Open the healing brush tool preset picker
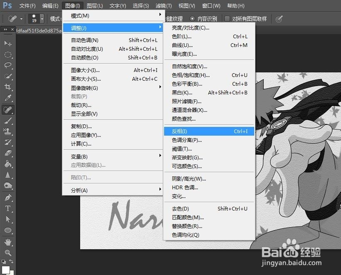Image resolution: width=341 pixels, height=275 pixels. point(21,19)
